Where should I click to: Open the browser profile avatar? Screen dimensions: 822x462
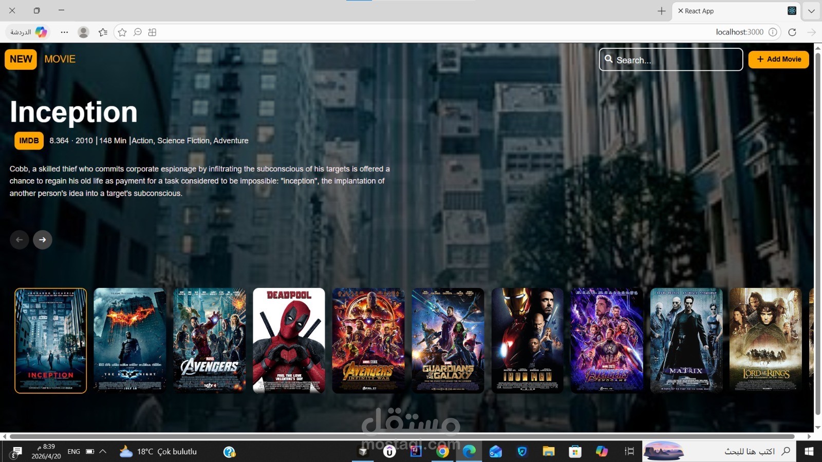[x=83, y=32]
